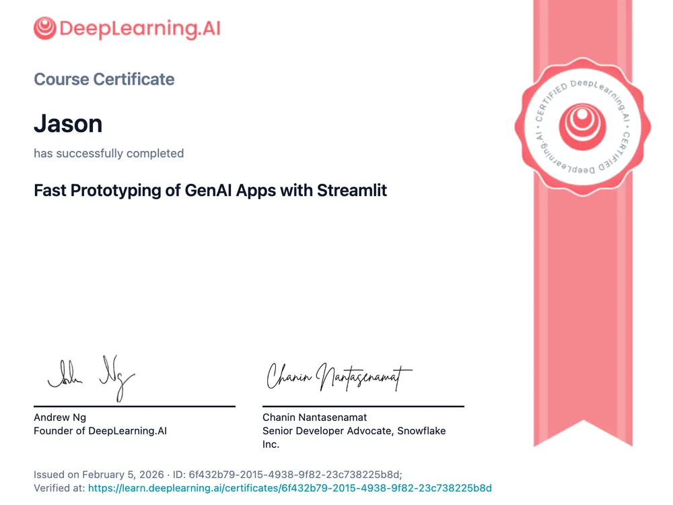
Task: Click the DeepLearning.AI logo icon
Action: (45, 28)
